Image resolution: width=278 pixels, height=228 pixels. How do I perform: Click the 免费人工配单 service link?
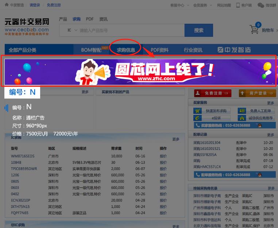(x=260, y=111)
